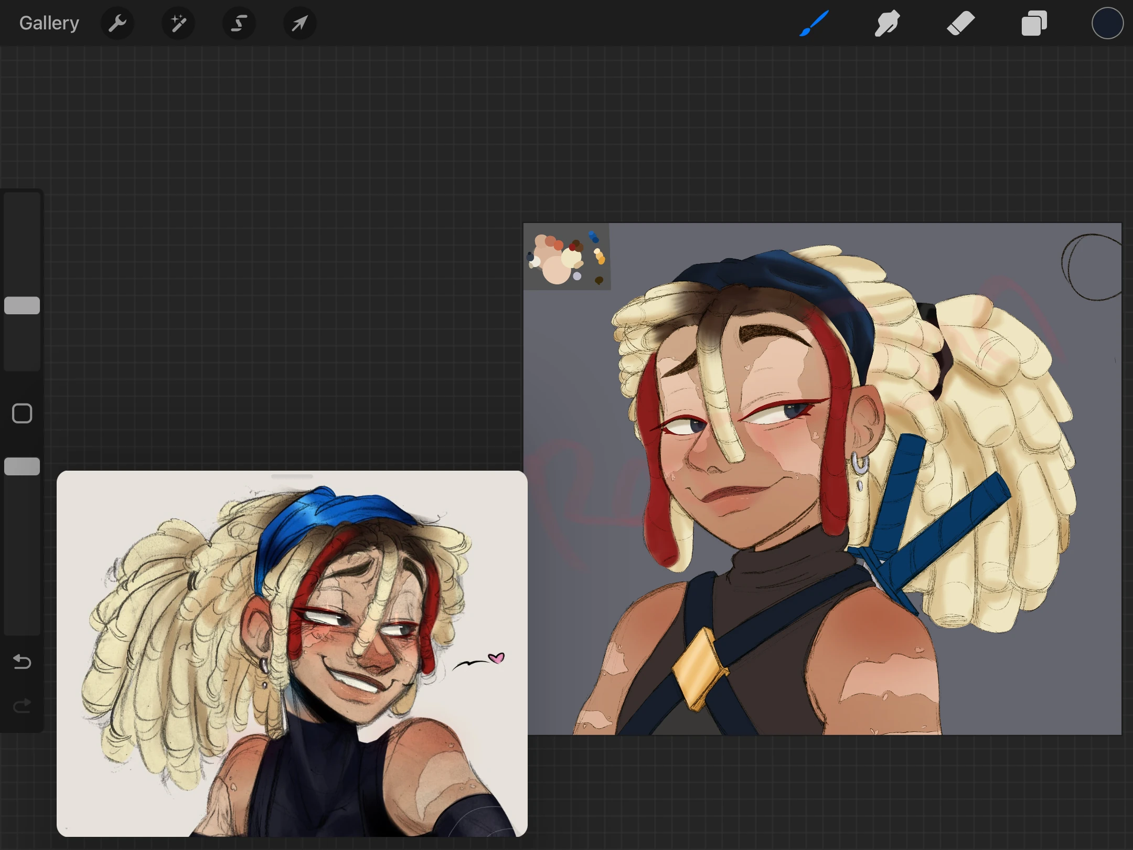Viewport: 1133px width, 850px height.
Task: Open the active color picker
Action: (x=1107, y=23)
